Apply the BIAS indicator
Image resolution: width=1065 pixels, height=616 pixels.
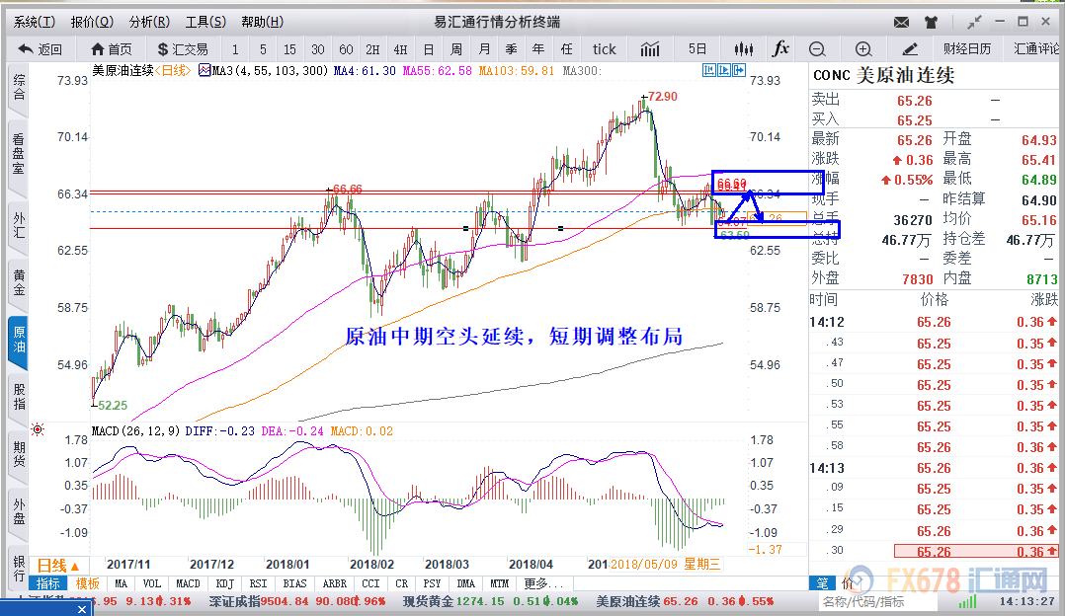294,583
